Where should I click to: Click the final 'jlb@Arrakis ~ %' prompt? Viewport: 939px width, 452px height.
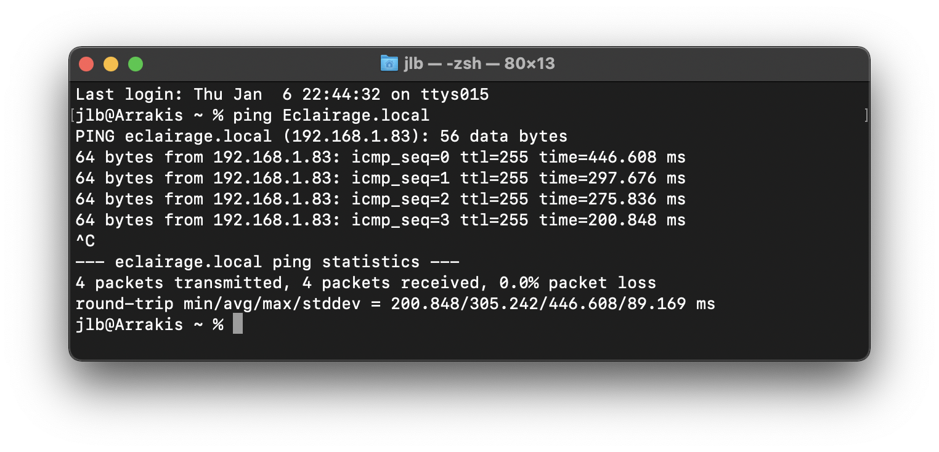pos(149,325)
